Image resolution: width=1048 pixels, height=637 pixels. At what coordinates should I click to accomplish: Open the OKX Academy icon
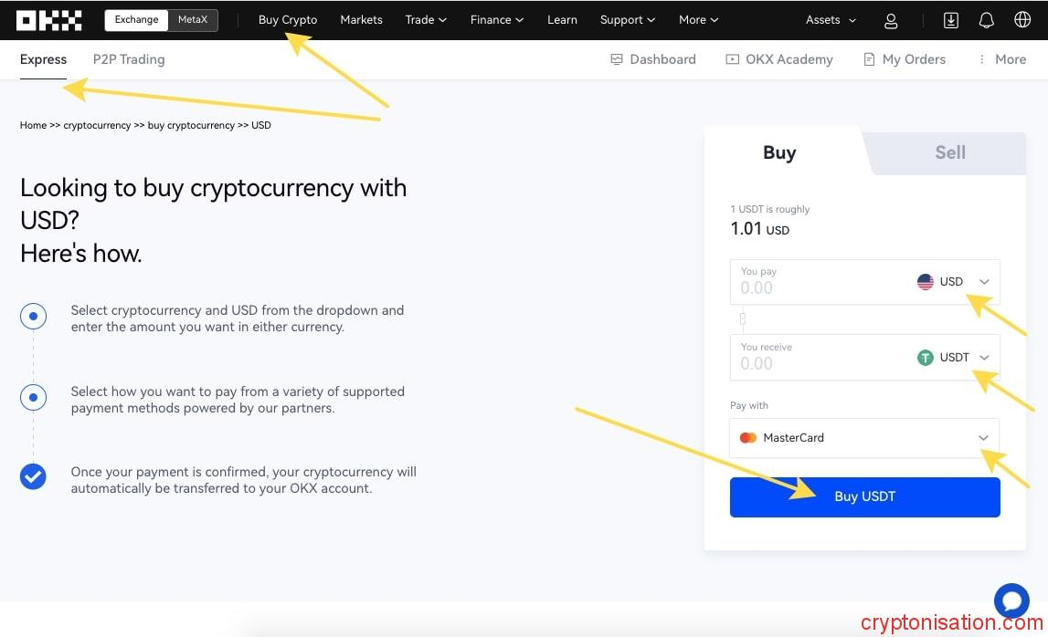click(x=732, y=58)
